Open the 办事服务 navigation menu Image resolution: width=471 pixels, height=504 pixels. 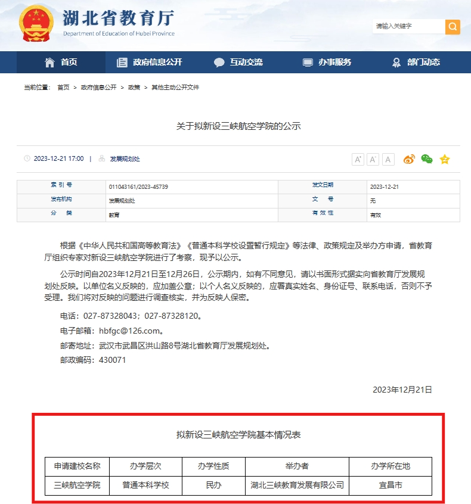[x=327, y=62]
